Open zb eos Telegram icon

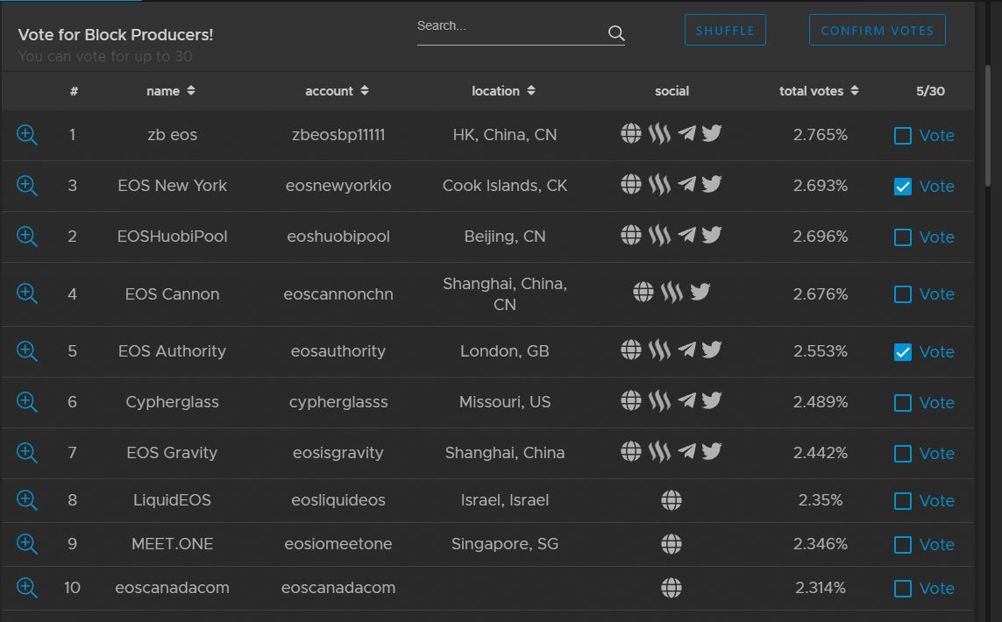click(x=687, y=133)
